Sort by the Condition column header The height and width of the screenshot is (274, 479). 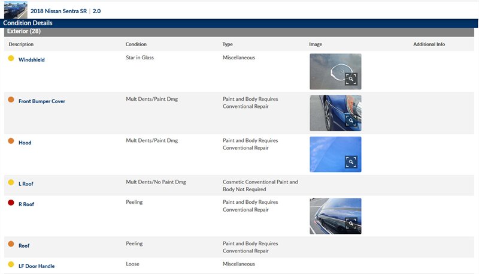pos(136,44)
